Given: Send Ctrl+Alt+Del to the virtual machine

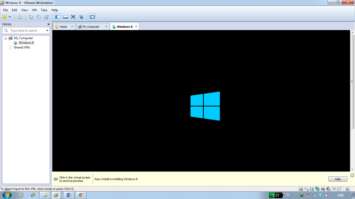Looking at the screenshot, I should [20, 17].
